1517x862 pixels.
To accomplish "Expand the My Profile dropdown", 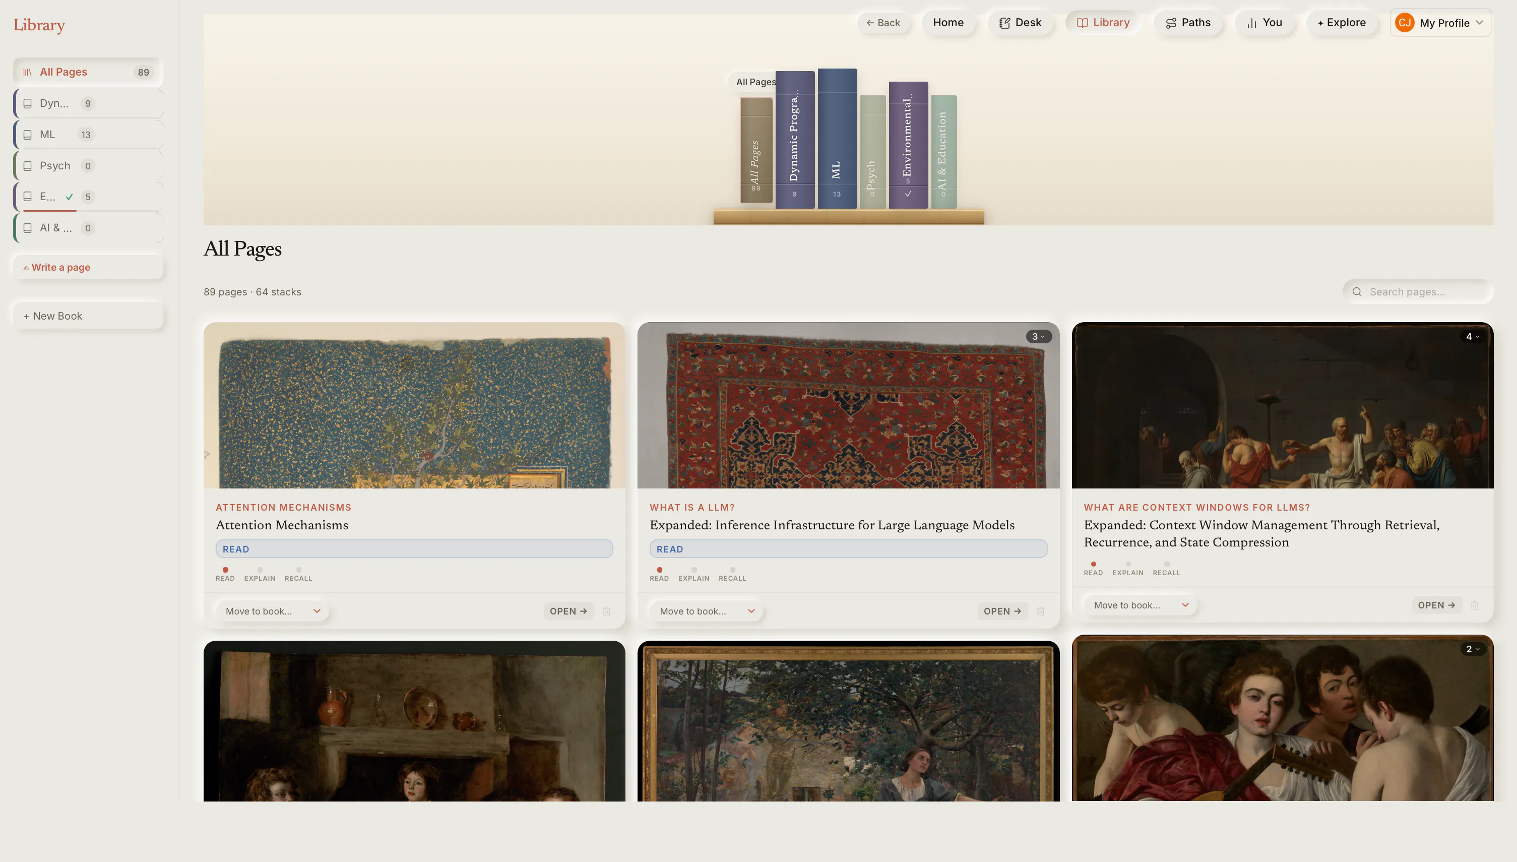I will 1440,23.
